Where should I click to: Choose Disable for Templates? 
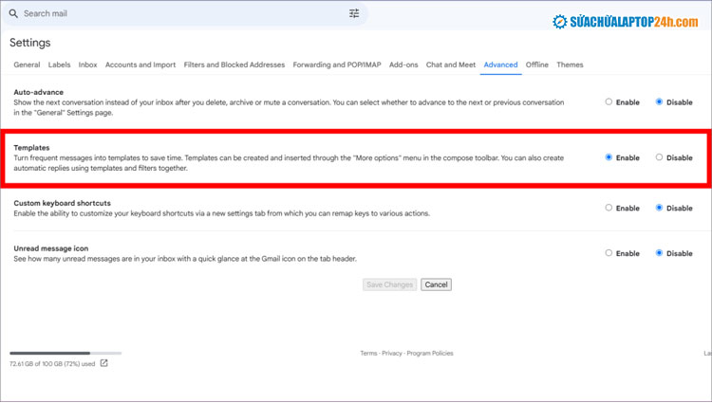[x=659, y=157]
